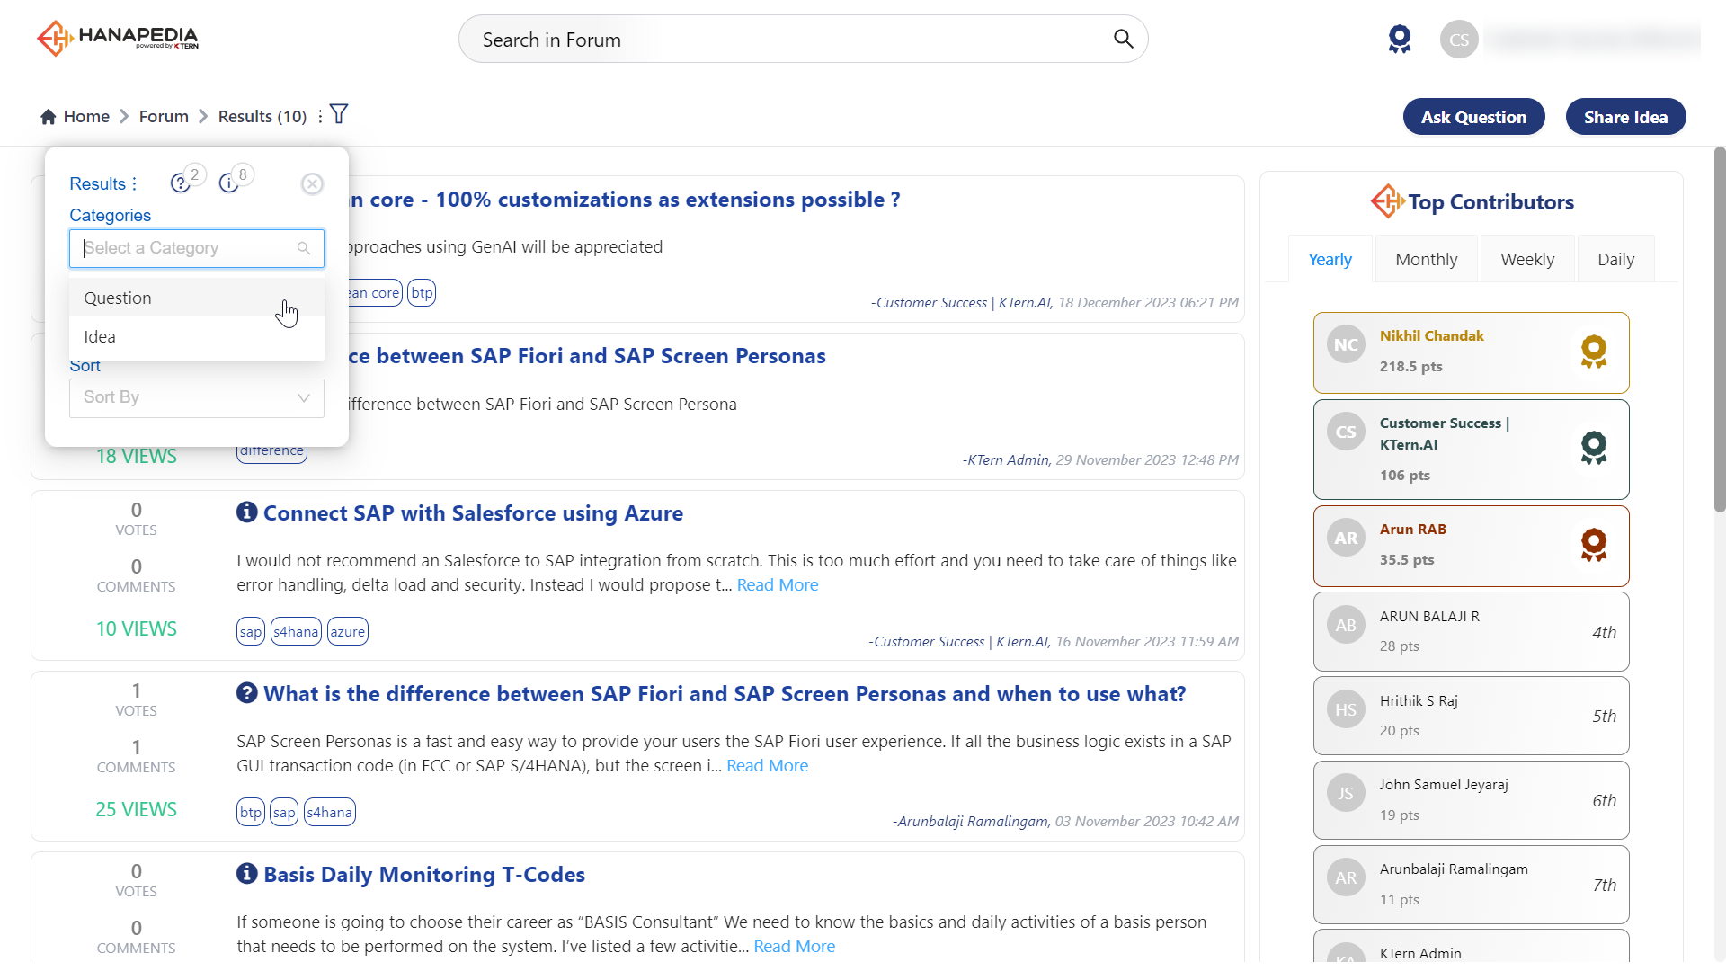Click the Hanapedia logo

118,38
